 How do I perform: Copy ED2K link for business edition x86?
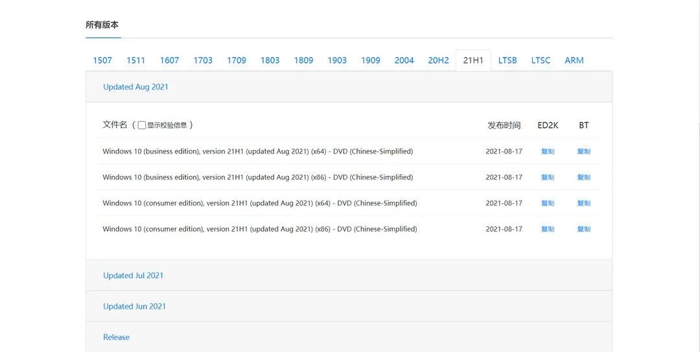tap(548, 177)
